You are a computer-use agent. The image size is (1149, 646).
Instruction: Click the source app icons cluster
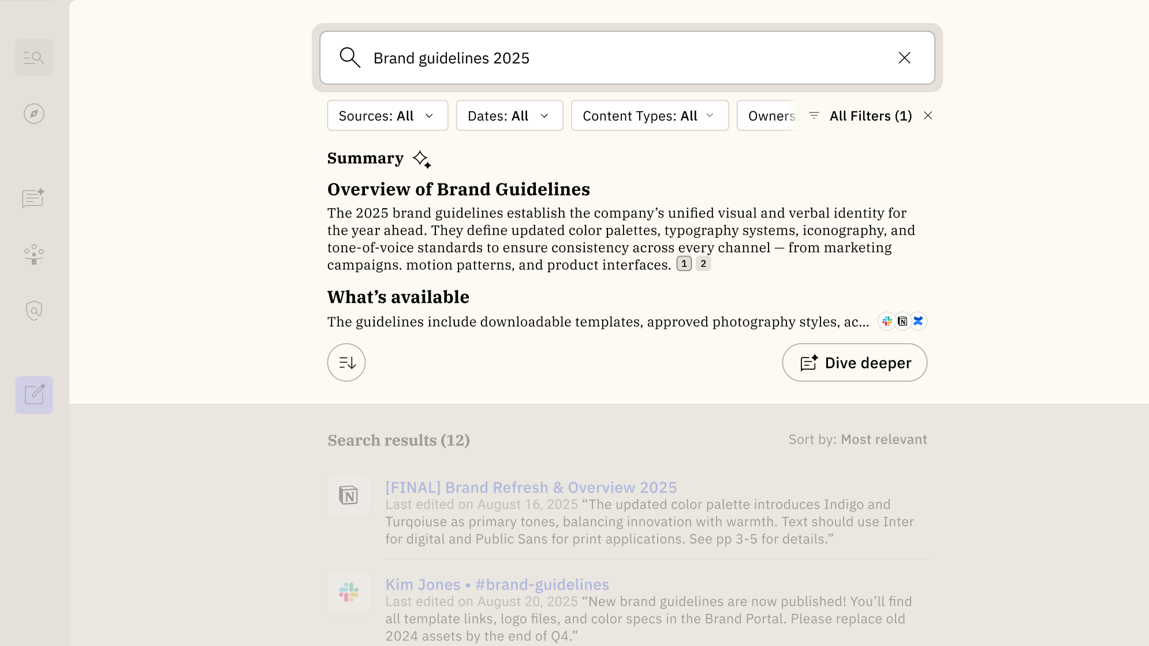[x=902, y=321]
